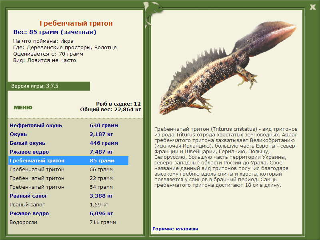Click the Рыб в садке: 12 counter
Viewport: 320px width, 240px height.
(x=118, y=104)
